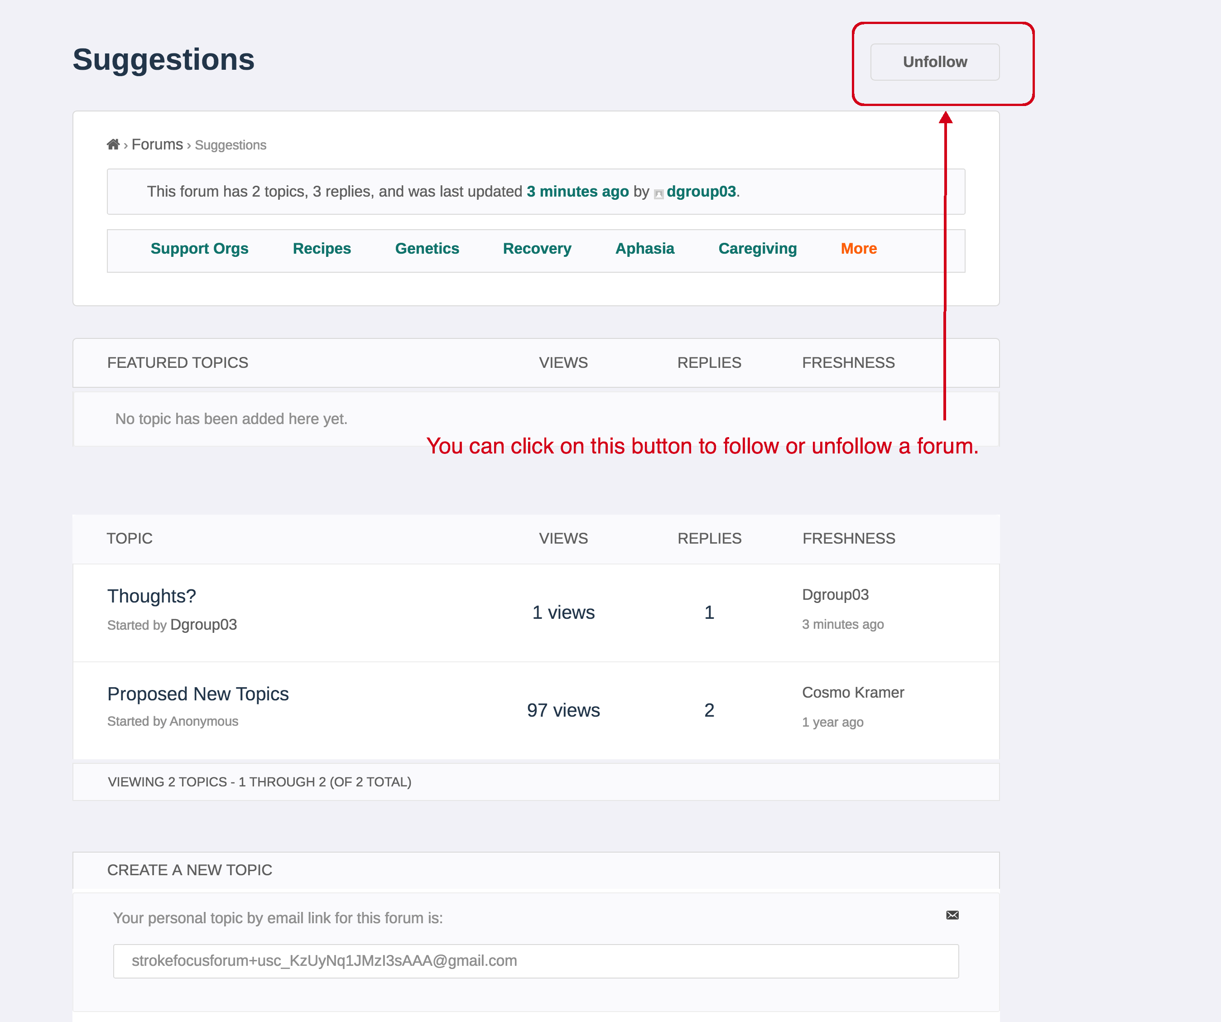Click the envelope icon beside email link
The width and height of the screenshot is (1221, 1022).
point(952,915)
